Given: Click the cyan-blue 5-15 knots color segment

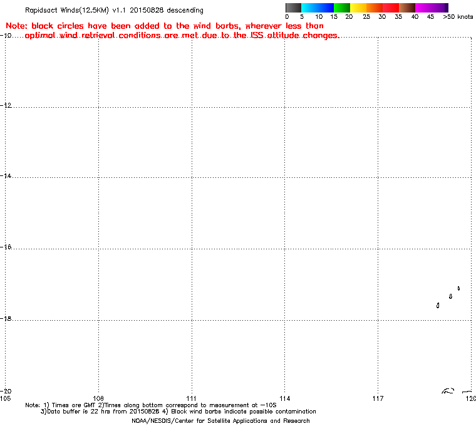Looking at the screenshot, I should [318, 8].
